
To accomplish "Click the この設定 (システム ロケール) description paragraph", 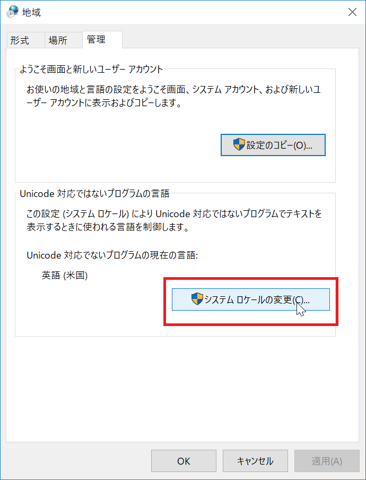I will click(175, 220).
